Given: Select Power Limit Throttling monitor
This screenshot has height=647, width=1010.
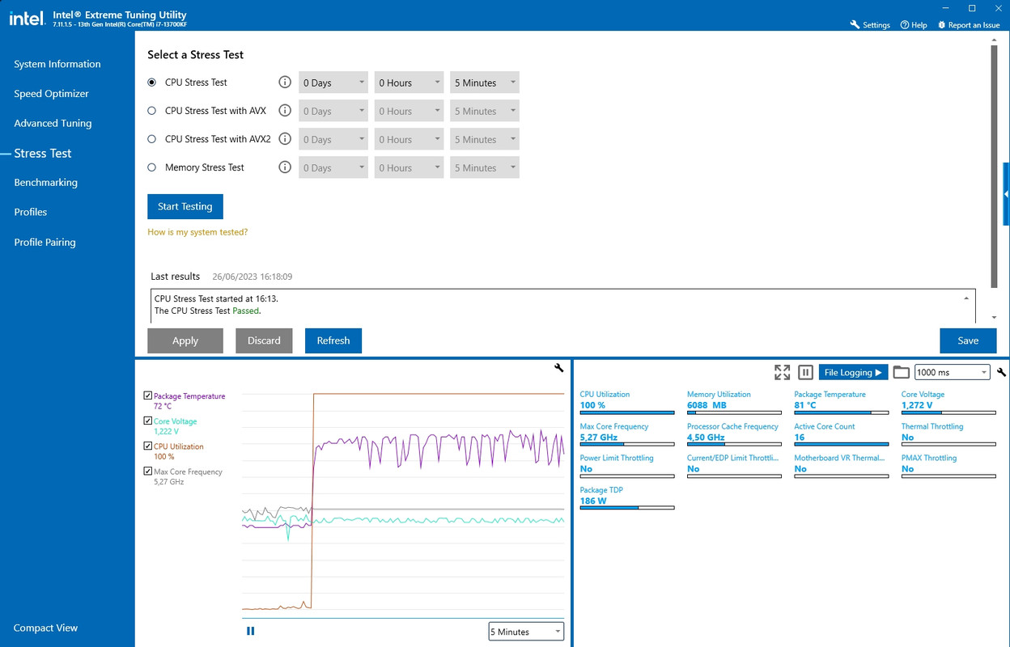Looking at the screenshot, I should click(627, 464).
